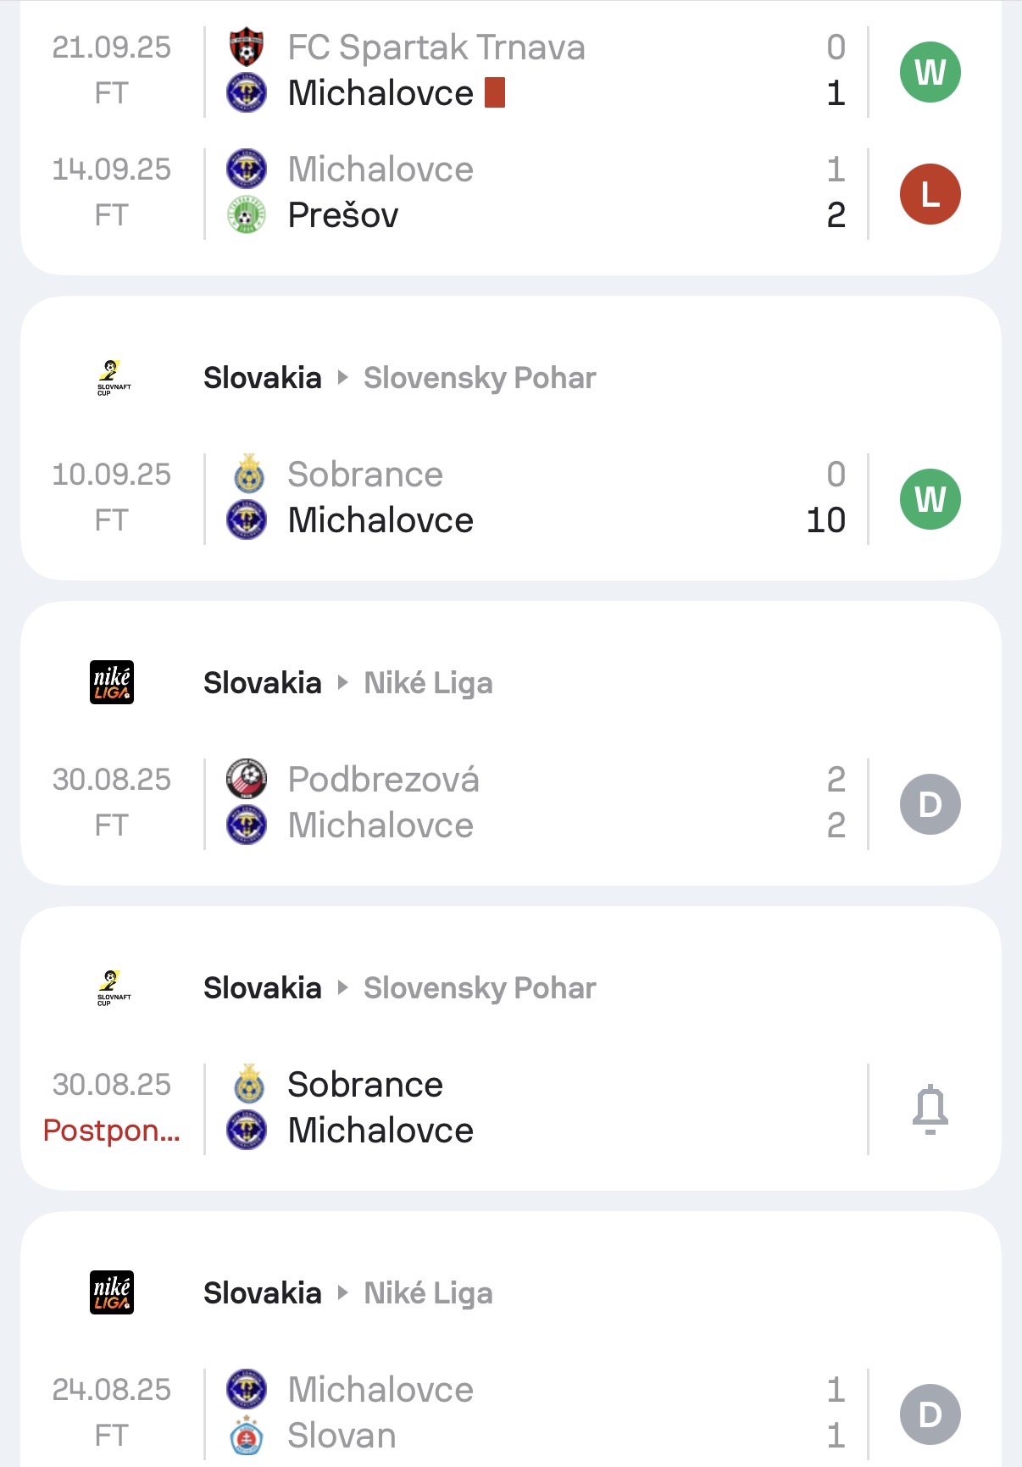Open Niké Liga link above Slovan match
The width and height of the screenshot is (1022, 1467).
pyautogui.click(x=428, y=1293)
